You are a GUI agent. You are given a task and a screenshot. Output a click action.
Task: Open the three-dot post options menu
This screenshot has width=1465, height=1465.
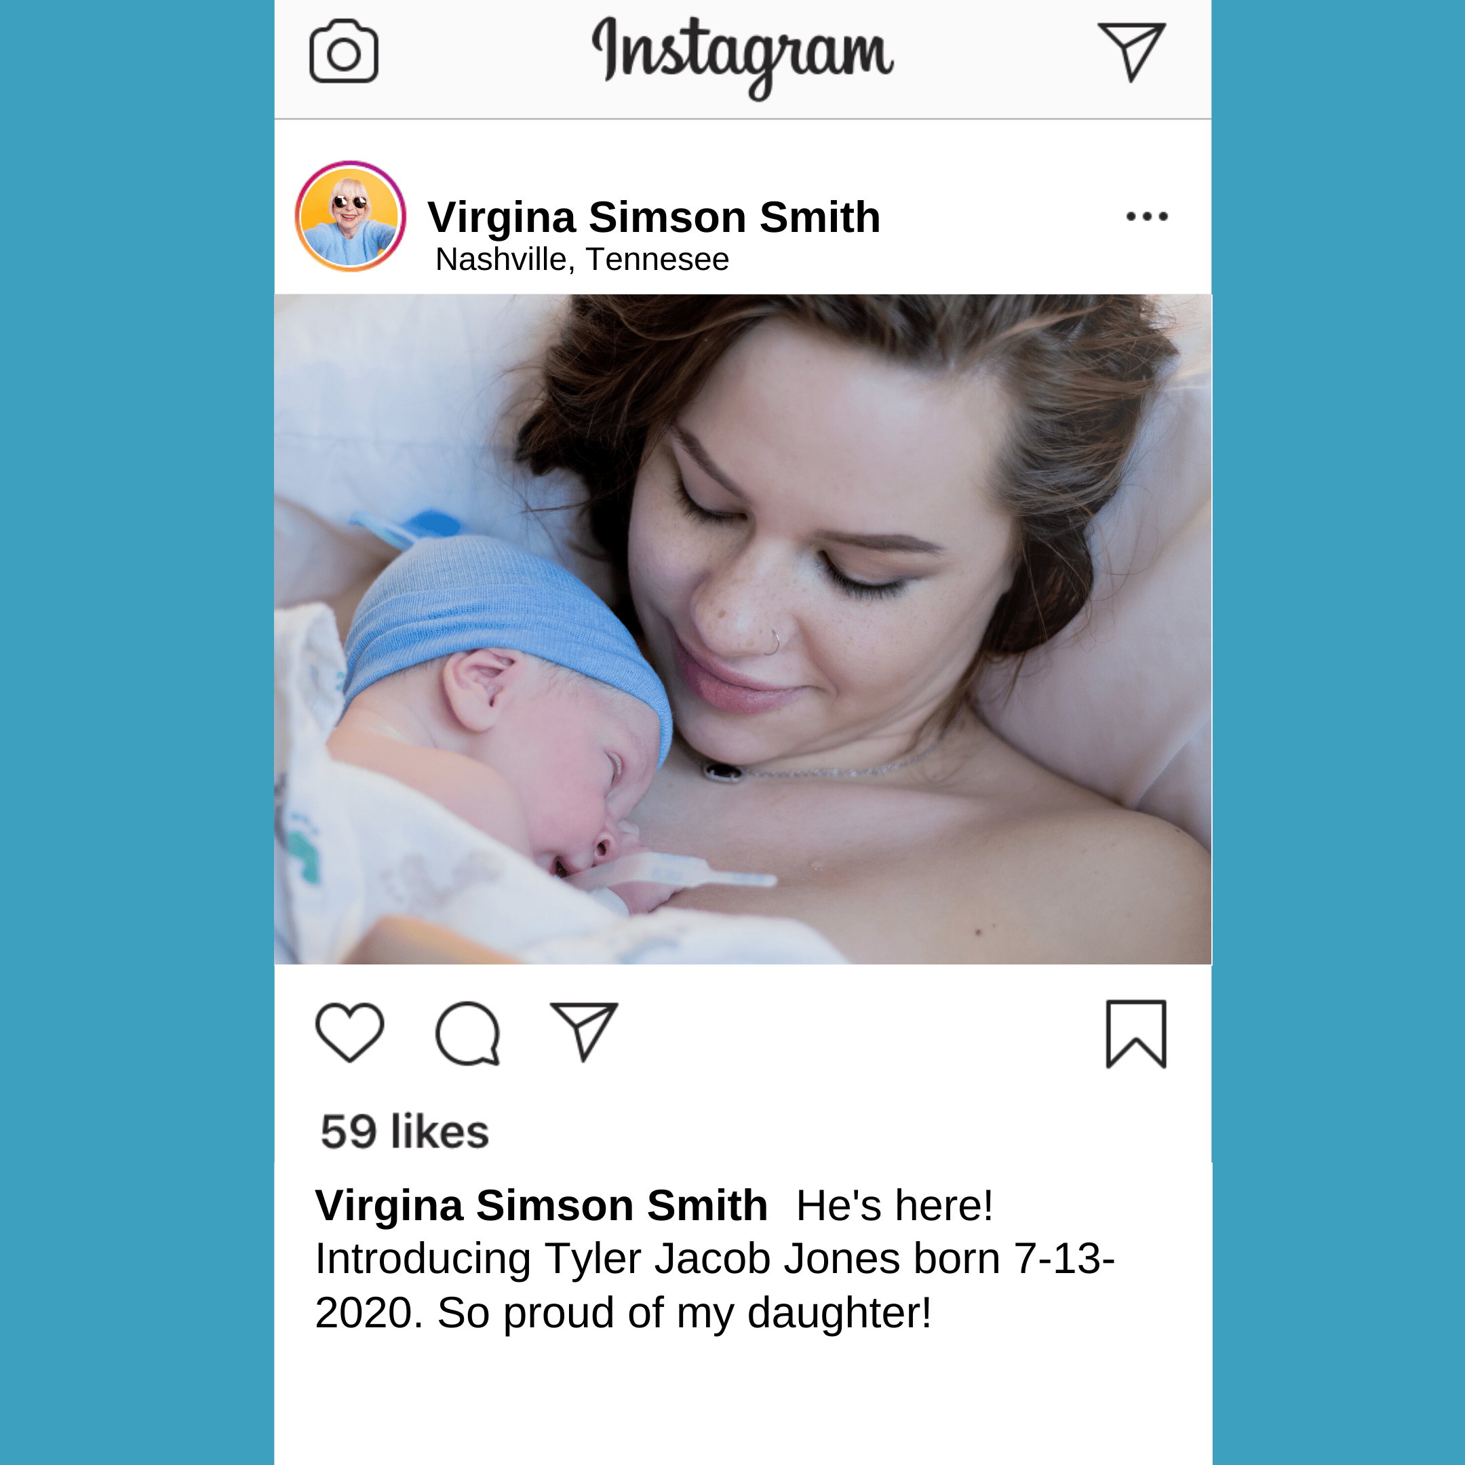click(x=1146, y=217)
